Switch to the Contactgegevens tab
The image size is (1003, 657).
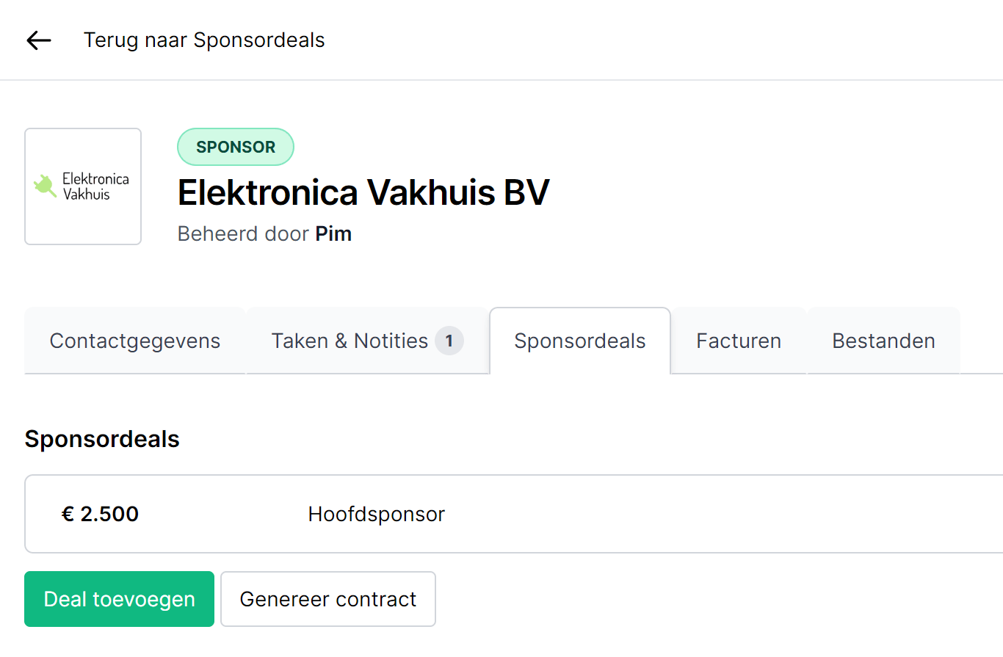coord(135,341)
